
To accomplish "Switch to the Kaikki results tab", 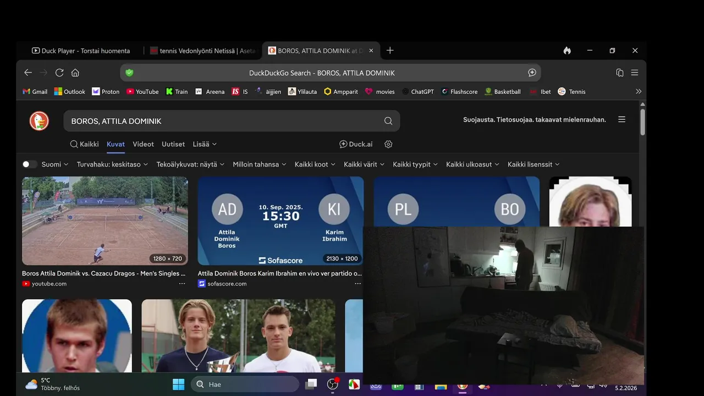I will [84, 144].
